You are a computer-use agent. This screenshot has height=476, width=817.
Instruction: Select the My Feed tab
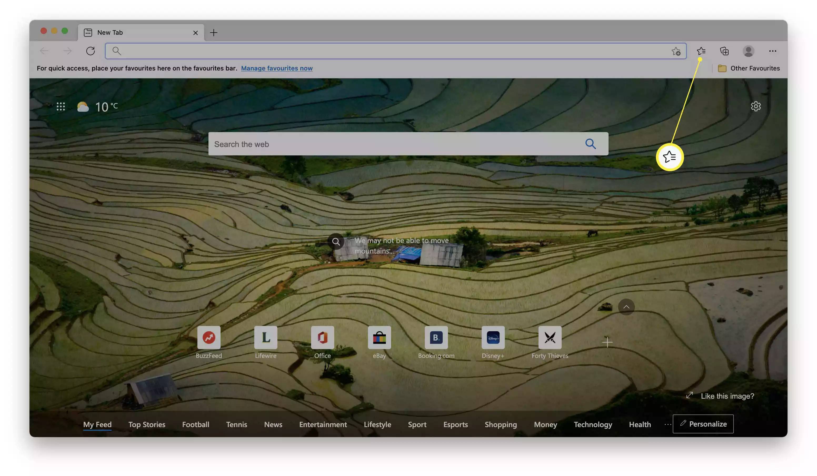(97, 424)
